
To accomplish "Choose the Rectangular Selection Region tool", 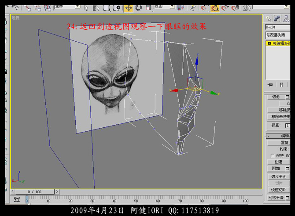I will [107, 8].
